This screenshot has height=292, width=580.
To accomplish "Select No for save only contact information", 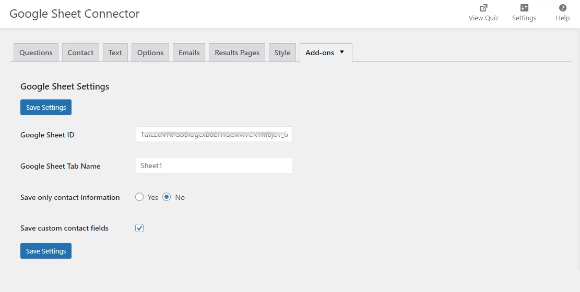I will [167, 197].
